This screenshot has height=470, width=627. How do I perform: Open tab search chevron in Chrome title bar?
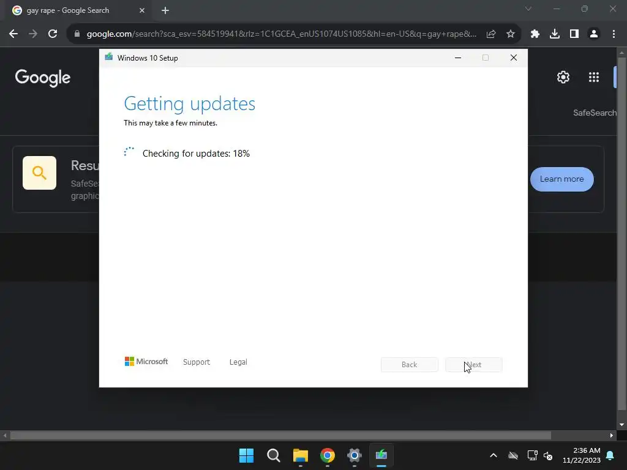[x=528, y=9]
